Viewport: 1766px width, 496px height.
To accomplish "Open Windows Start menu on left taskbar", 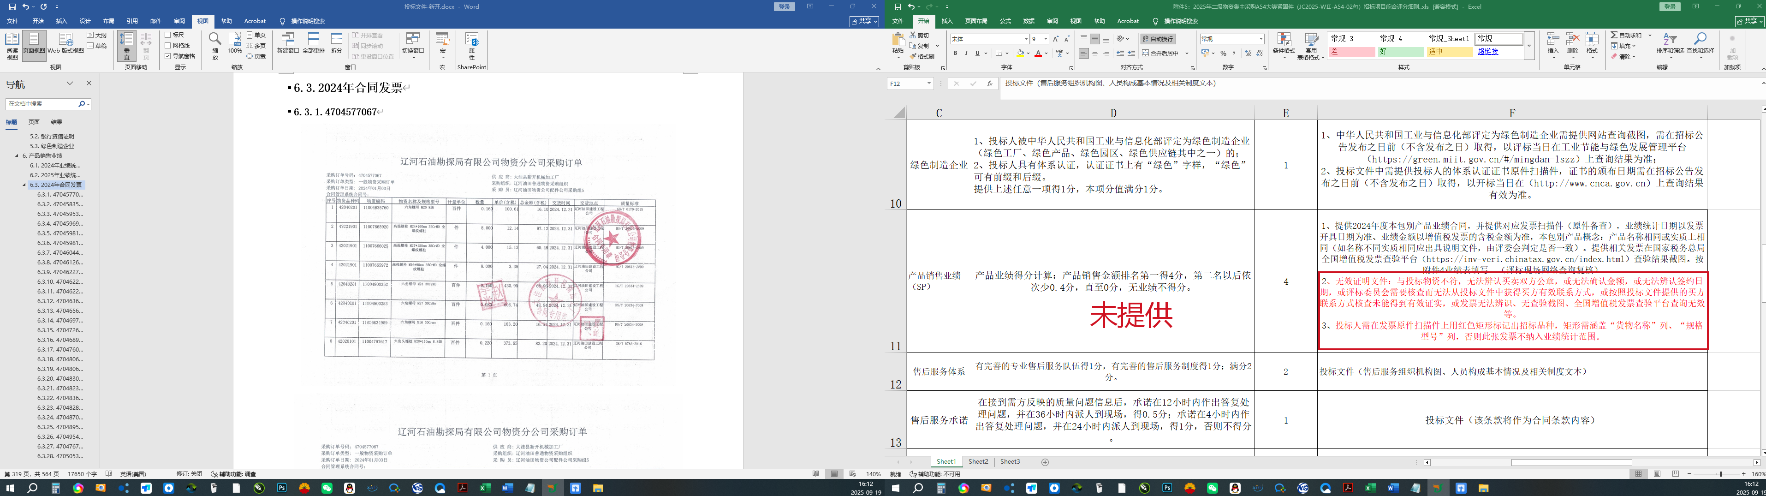I will coord(10,488).
